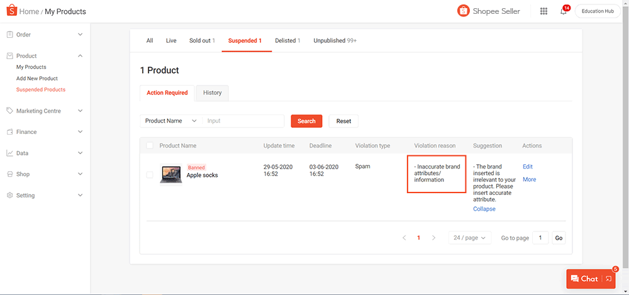629x295 pixels.
Task: Click the chat bubble icon in Chat button
Action: tap(574, 279)
